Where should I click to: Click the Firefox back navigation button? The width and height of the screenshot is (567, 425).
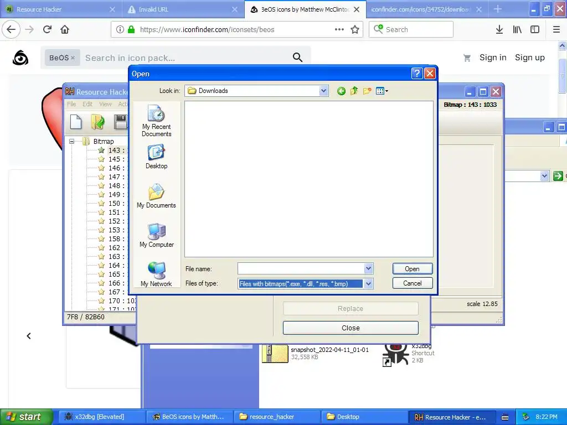pos(11,29)
